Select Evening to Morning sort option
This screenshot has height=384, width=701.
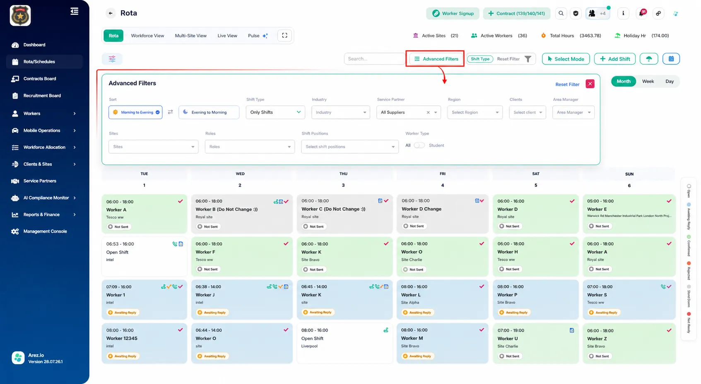(x=209, y=112)
